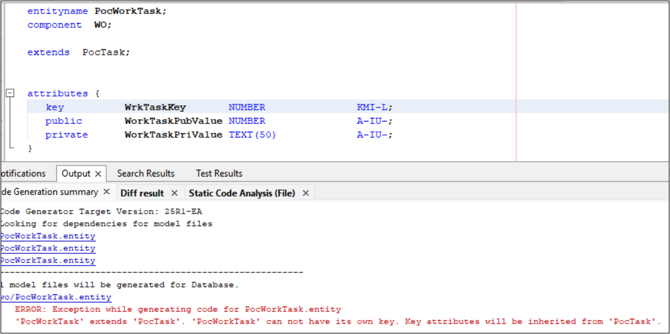Click A-IU-; flags on WorkTaskPubValue line

click(x=375, y=121)
